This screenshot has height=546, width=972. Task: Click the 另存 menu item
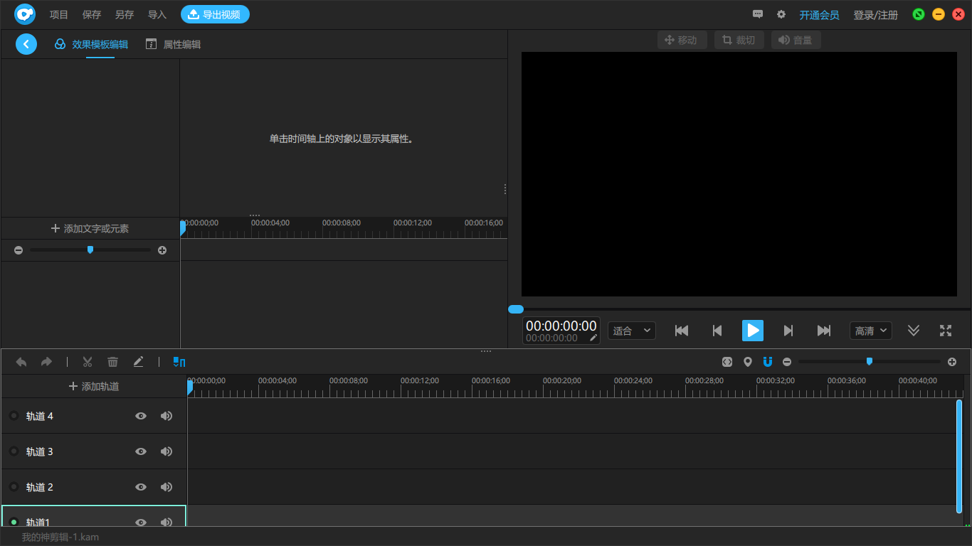tap(125, 15)
